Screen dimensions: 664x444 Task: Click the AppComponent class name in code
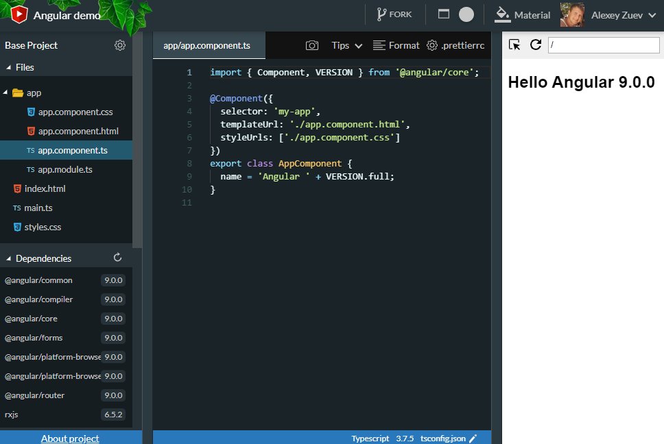pyautogui.click(x=310, y=164)
